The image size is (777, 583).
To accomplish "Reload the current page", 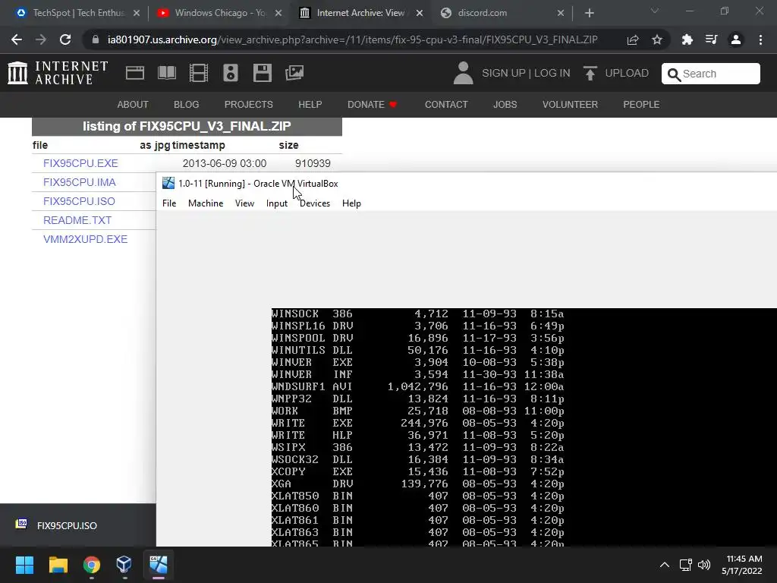I will point(65,39).
